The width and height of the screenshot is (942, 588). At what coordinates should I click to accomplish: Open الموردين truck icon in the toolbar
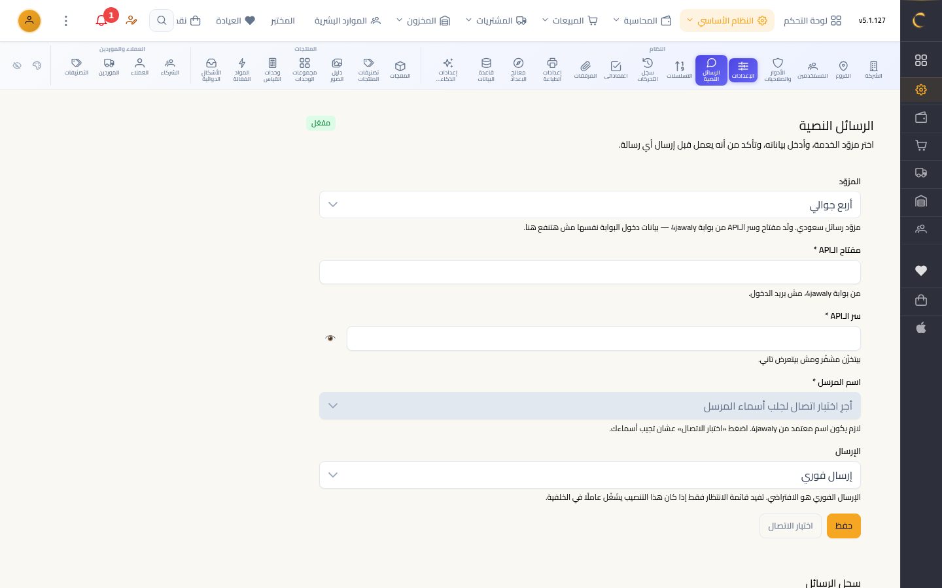[109, 67]
